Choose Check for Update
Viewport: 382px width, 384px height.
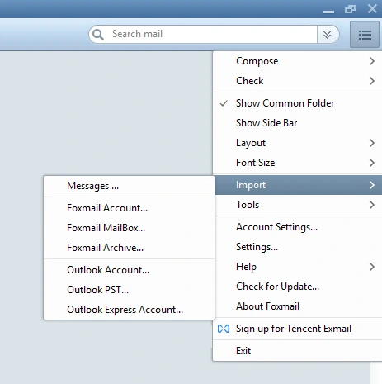pos(299,287)
